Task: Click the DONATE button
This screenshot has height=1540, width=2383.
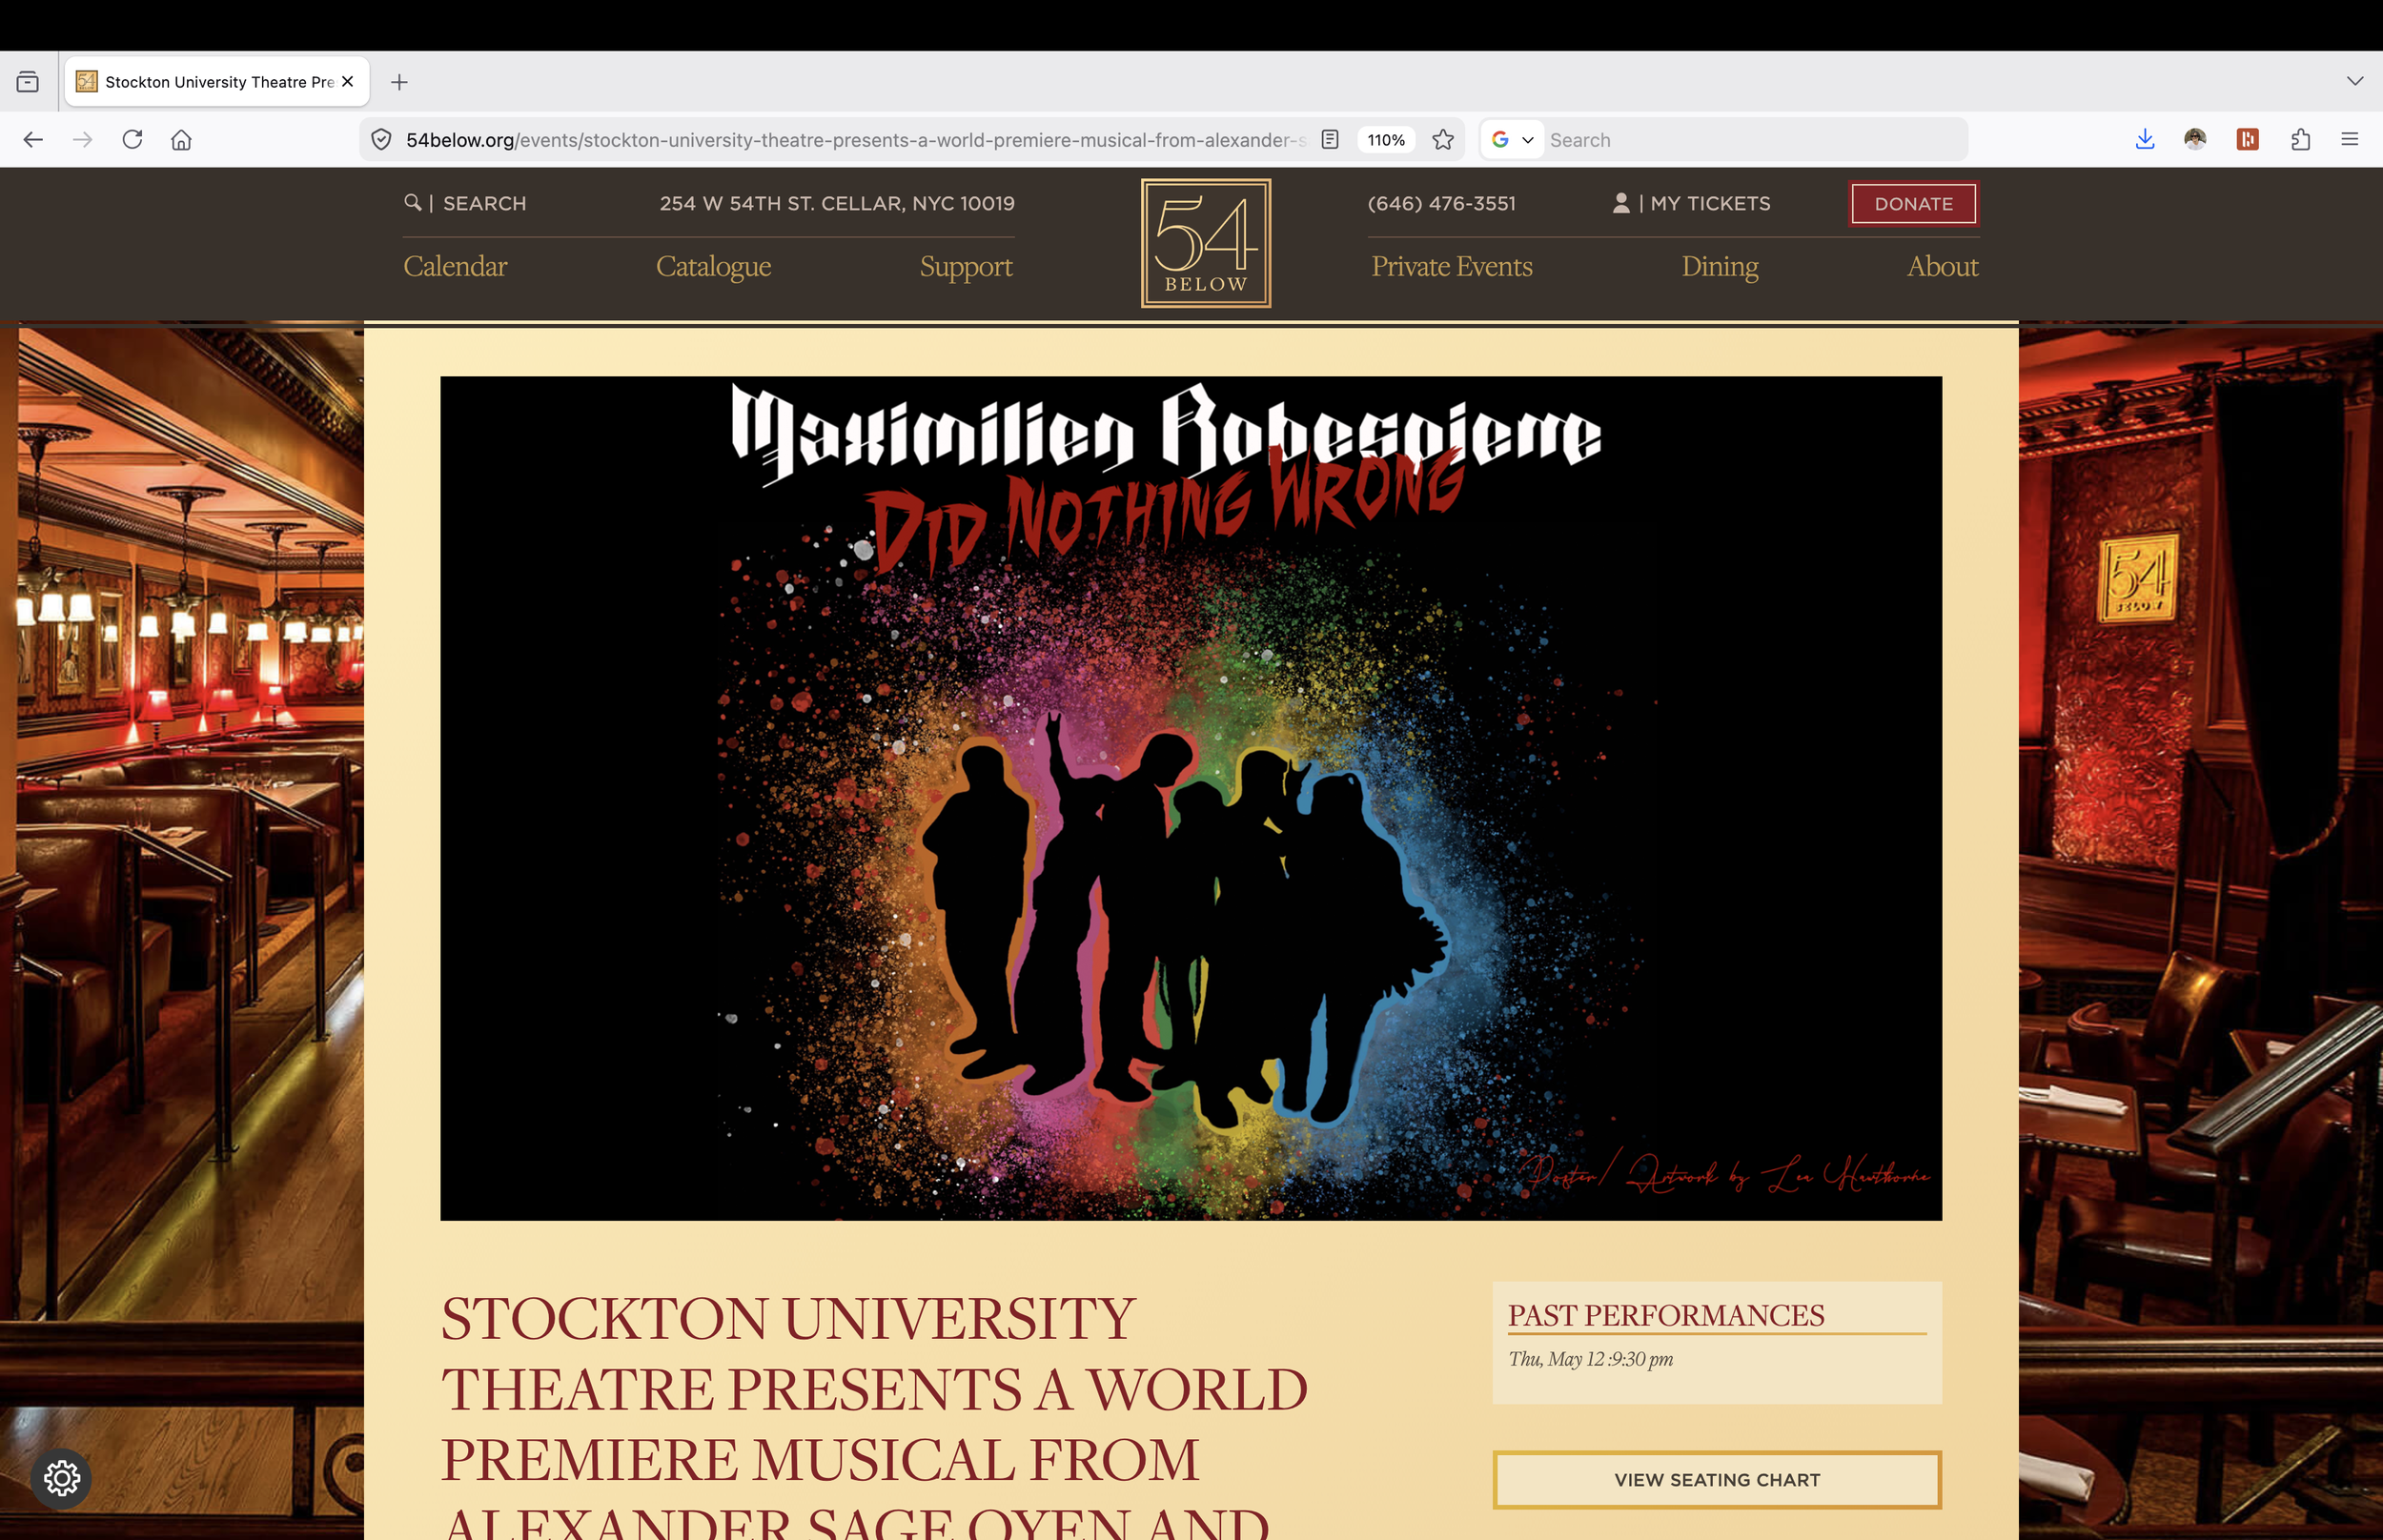Action: coord(1913,204)
